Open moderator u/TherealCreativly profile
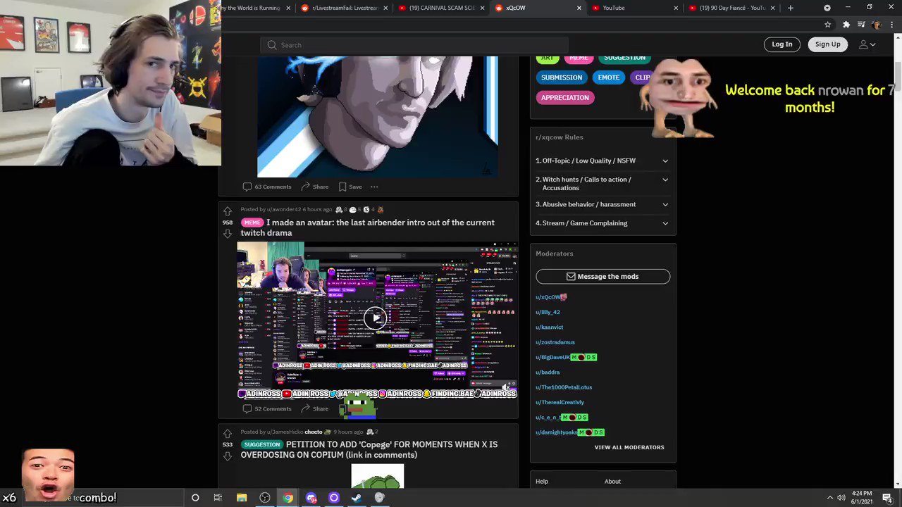Image resolution: width=902 pixels, height=507 pixels. [560, 403]
